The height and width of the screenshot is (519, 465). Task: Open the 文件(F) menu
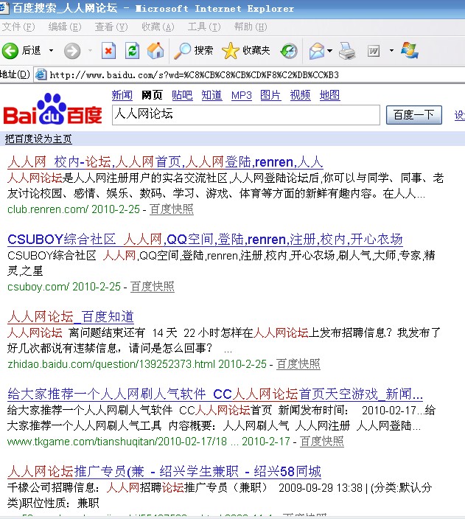tap(18, 27)
